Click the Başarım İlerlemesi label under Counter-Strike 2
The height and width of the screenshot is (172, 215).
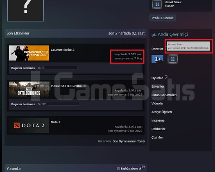pyautogui.click(x=23, y=68)
